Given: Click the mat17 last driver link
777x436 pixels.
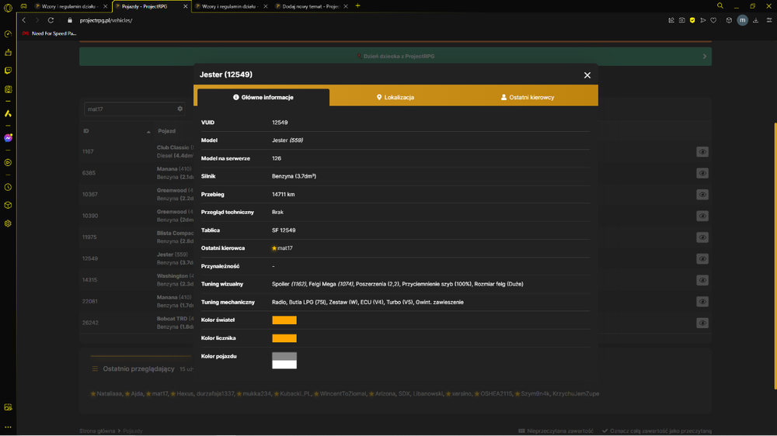Looking at the screenshot, I should 285,248.
